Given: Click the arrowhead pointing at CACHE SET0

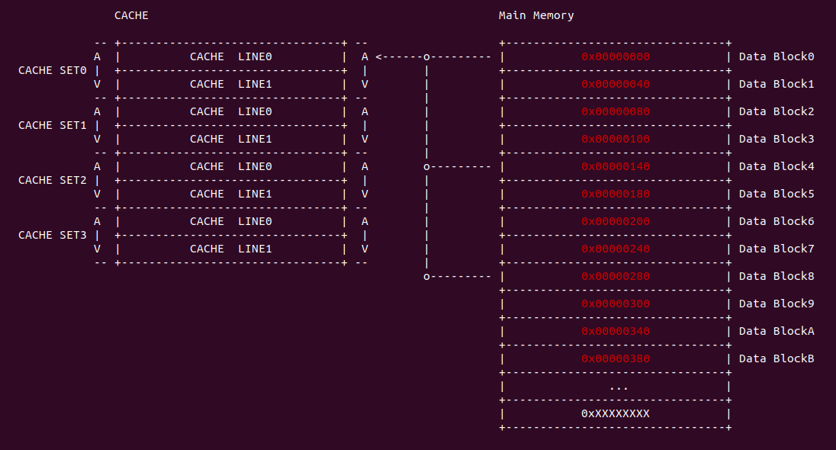Looking at the screenshot, I should point(379,56).
